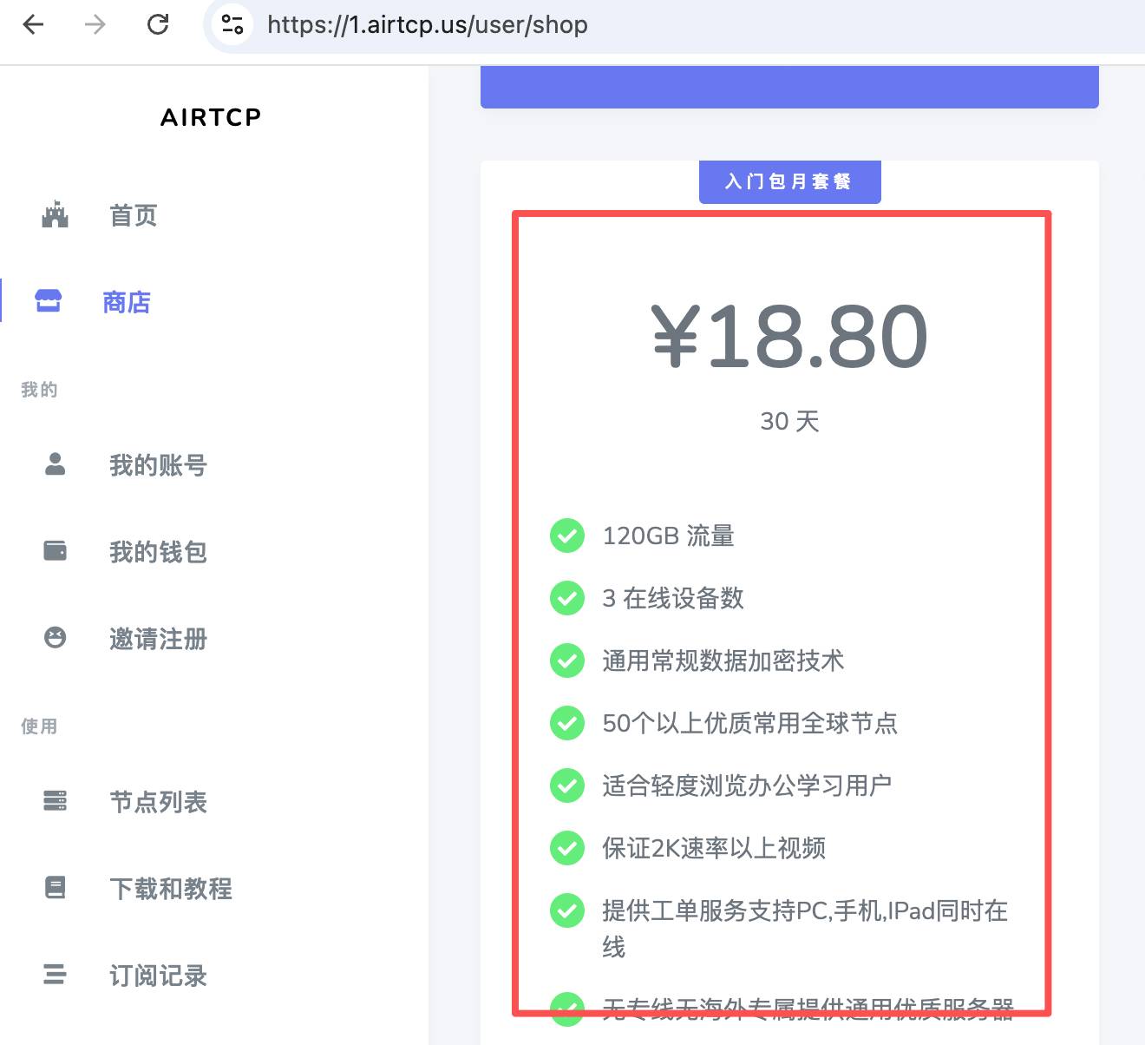The width and height of the screenshot is (1145, 1045).
Task: Open site settings icon in address bar
Action: [232, 24]
